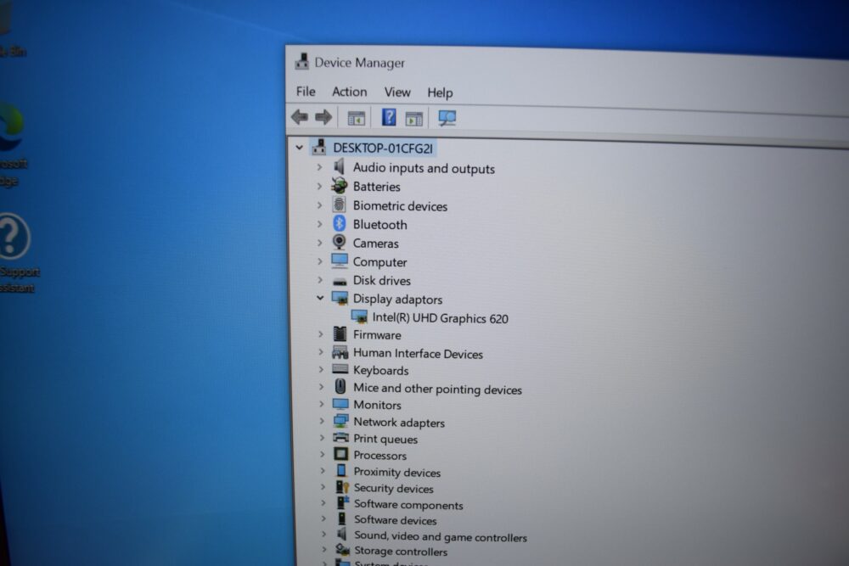The height and width of the screenshot is (566, 849).
Task: Click the Batteries category icon
Action: (340, 186)
